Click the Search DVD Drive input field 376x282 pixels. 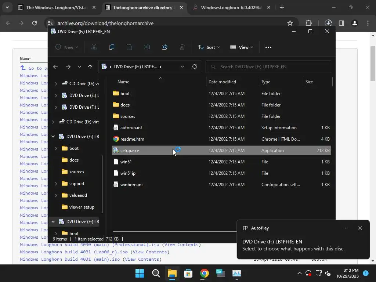268,67
